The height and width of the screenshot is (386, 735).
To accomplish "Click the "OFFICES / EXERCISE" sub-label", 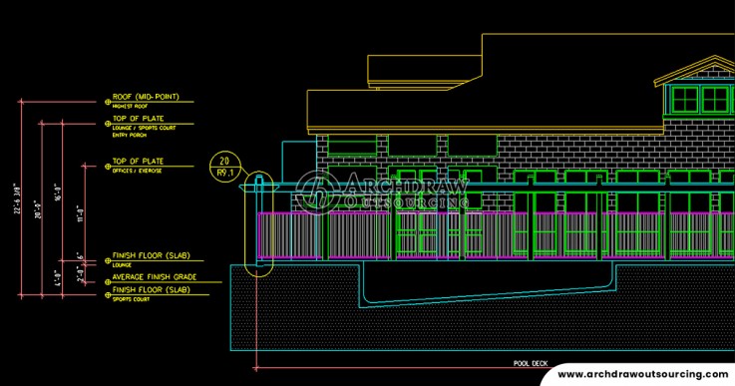I will tap(137, 171).
